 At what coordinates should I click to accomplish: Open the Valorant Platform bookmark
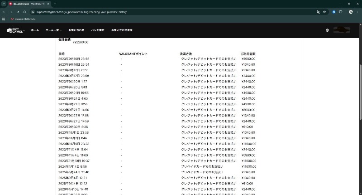tap(24, 19)
